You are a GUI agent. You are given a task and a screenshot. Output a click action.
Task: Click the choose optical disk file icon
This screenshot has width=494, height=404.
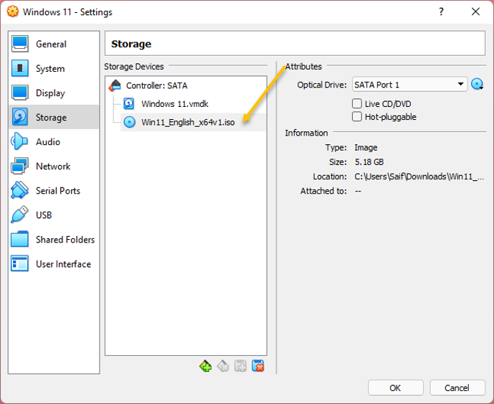point(478,84)
